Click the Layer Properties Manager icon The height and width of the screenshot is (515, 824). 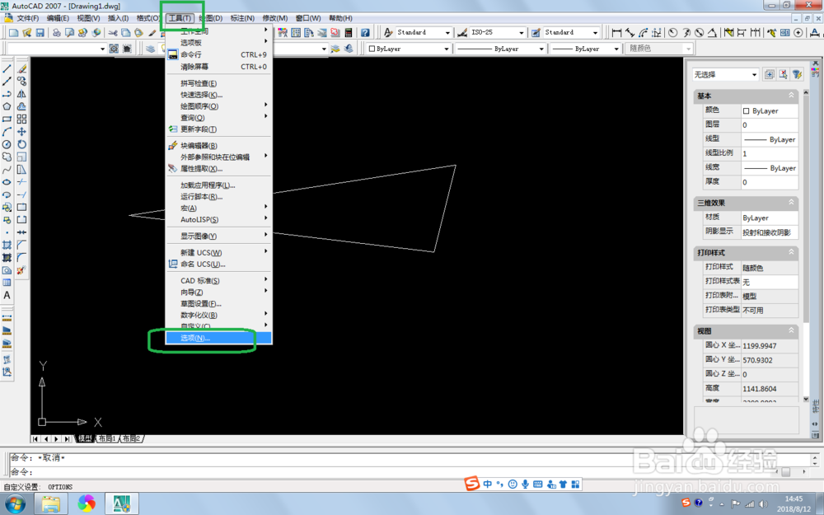[x=151, y=49]
